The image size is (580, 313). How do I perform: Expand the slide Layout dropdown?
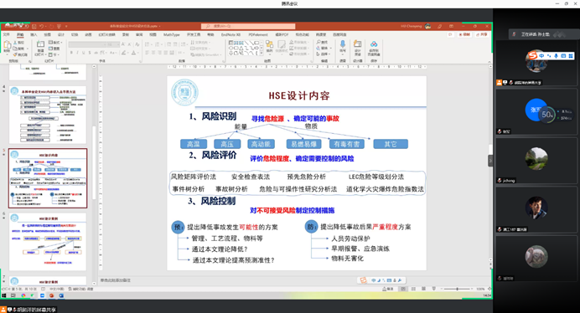tap(56, 43)
